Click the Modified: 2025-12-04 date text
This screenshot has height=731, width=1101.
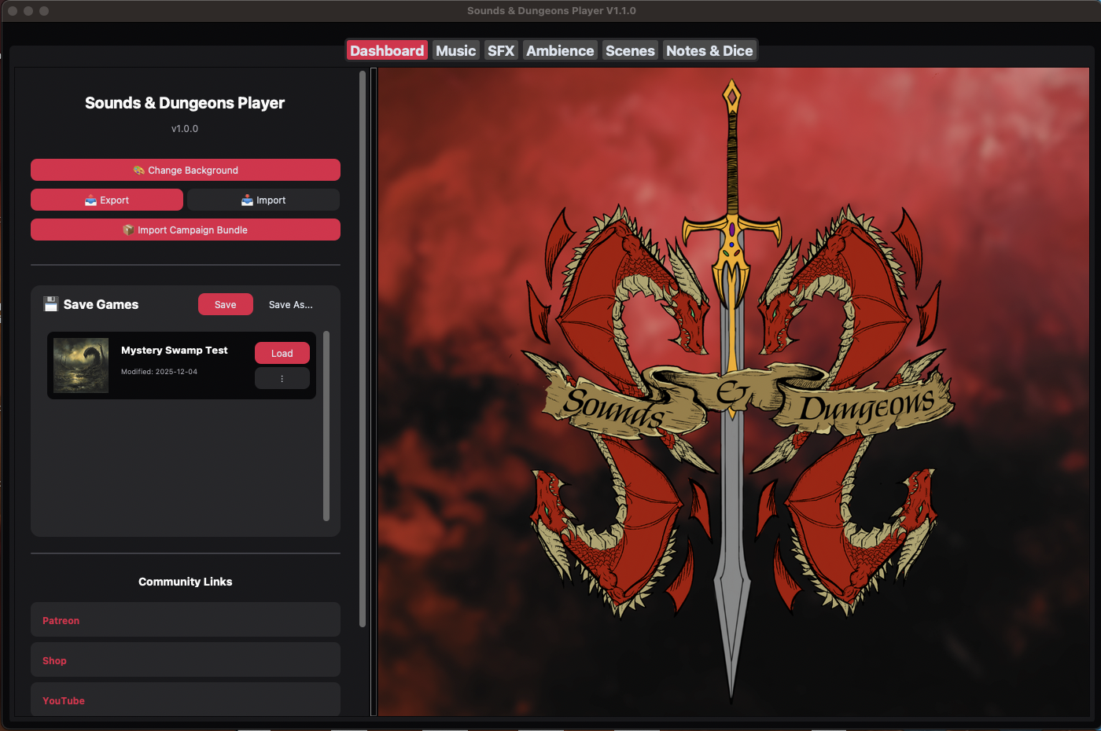[159, 372]
